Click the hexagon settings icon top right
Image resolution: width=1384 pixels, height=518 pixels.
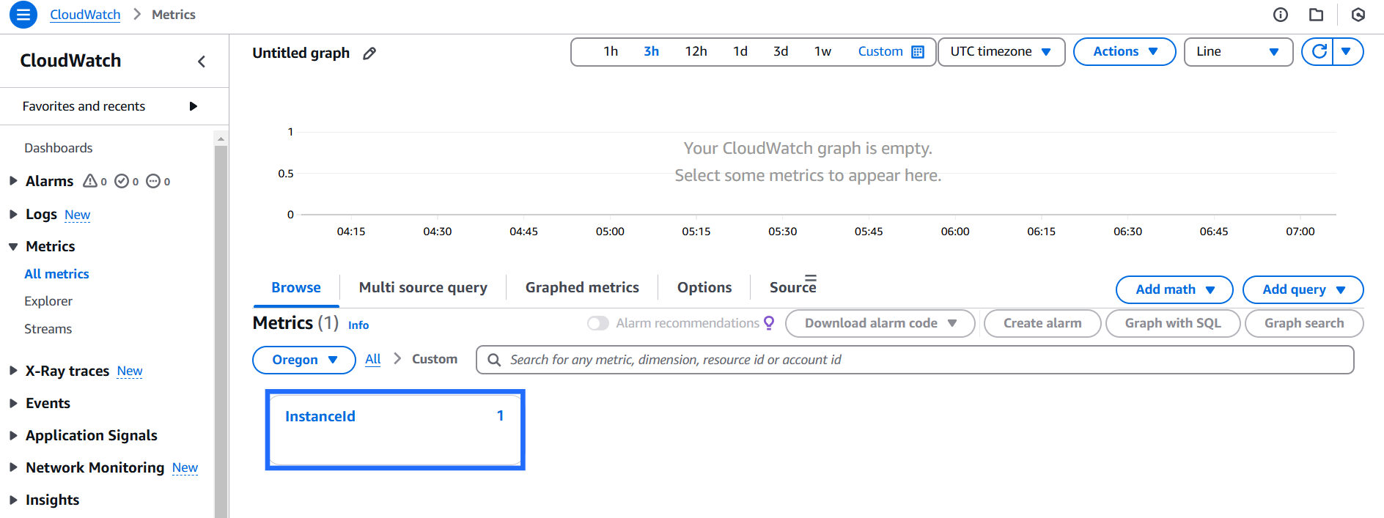click(1358, 15)
